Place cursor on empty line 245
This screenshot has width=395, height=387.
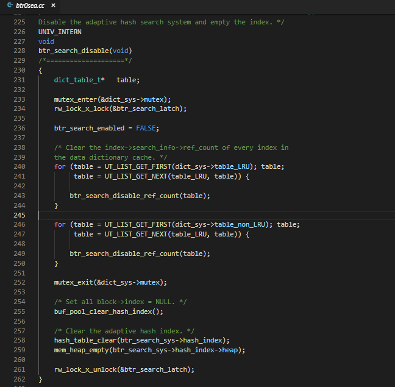point(216,215)
